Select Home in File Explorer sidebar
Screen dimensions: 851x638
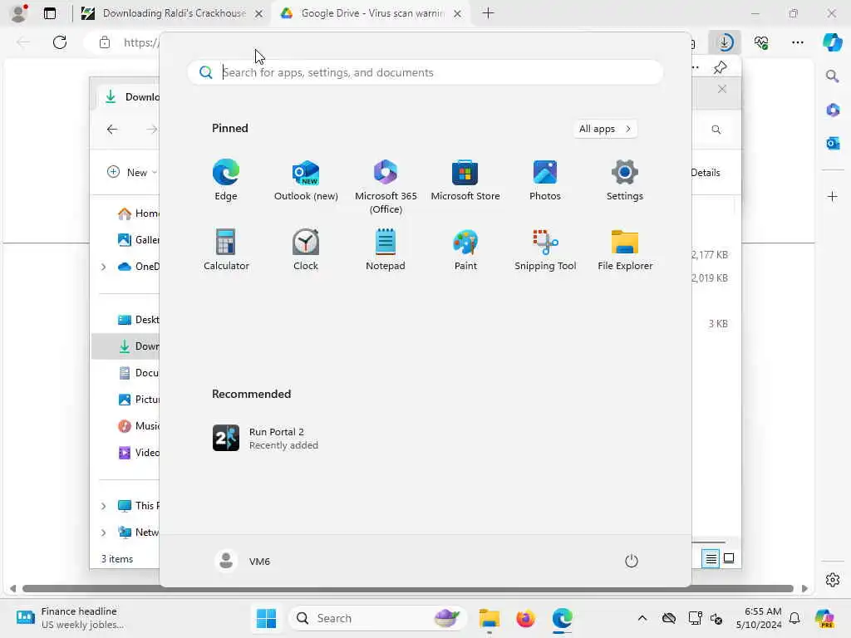pos(139,213)
